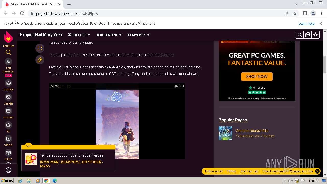The height and width of the screenshot is (184, 327).
Task: Open File Explorer from taskbar
Action: pos(29,181)
